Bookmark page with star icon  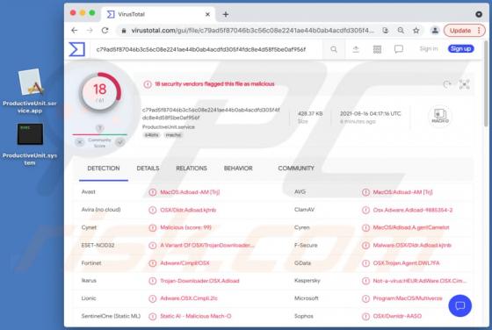tap(416, 31)
